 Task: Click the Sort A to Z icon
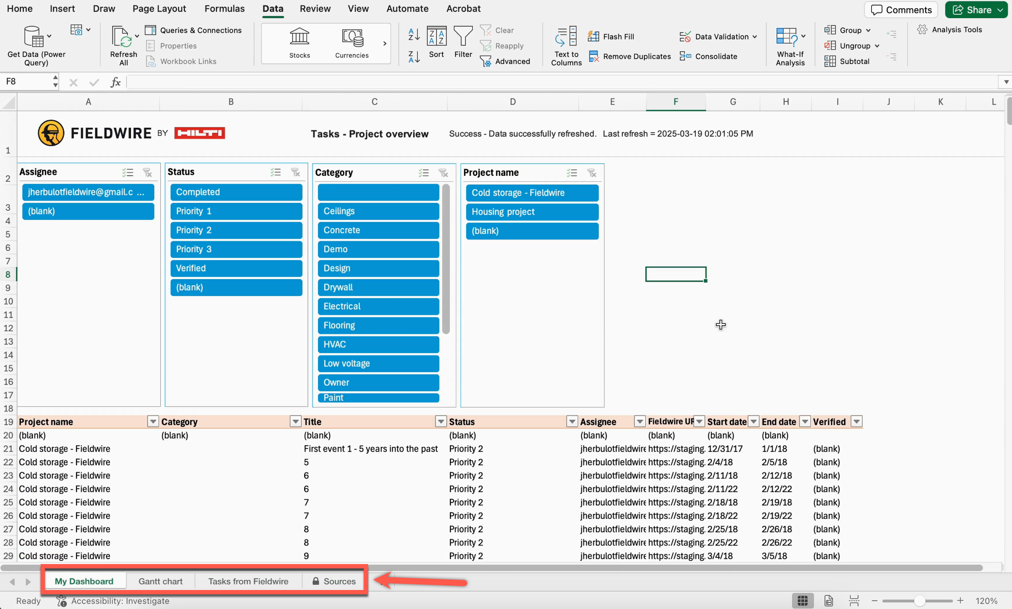pos(414,35)
